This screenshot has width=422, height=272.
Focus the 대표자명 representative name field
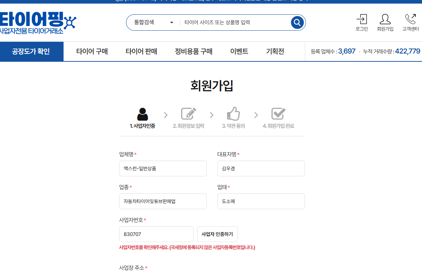261,168
